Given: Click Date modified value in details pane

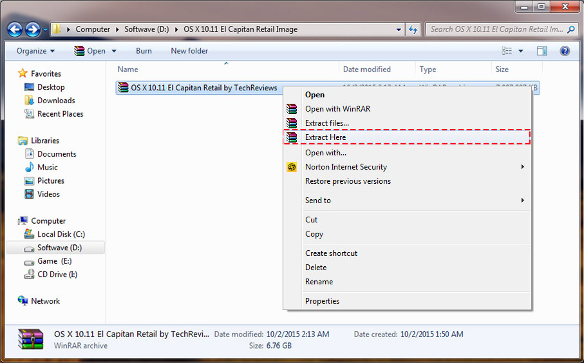Looking at the screenshot, I should (297, 334).
